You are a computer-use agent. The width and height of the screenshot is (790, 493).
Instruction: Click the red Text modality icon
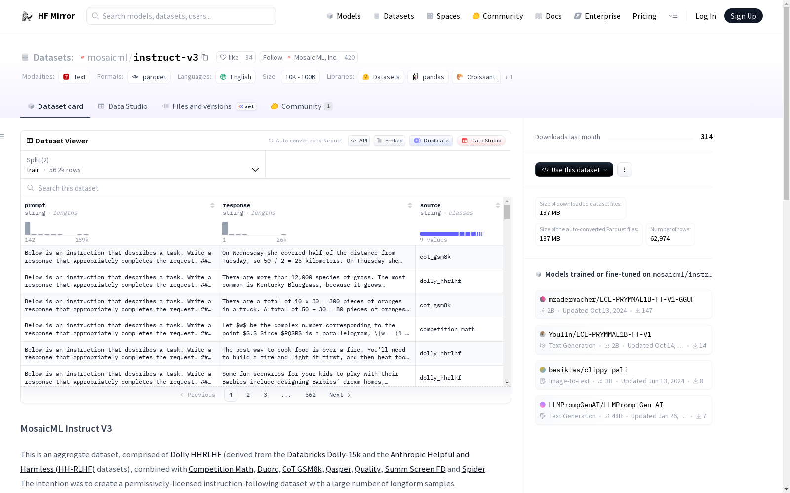[x=66, y=77]
